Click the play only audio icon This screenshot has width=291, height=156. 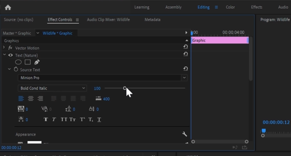pos(235,147)
